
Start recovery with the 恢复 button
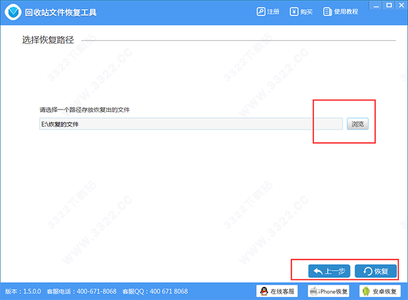click(x=376, y=271)
